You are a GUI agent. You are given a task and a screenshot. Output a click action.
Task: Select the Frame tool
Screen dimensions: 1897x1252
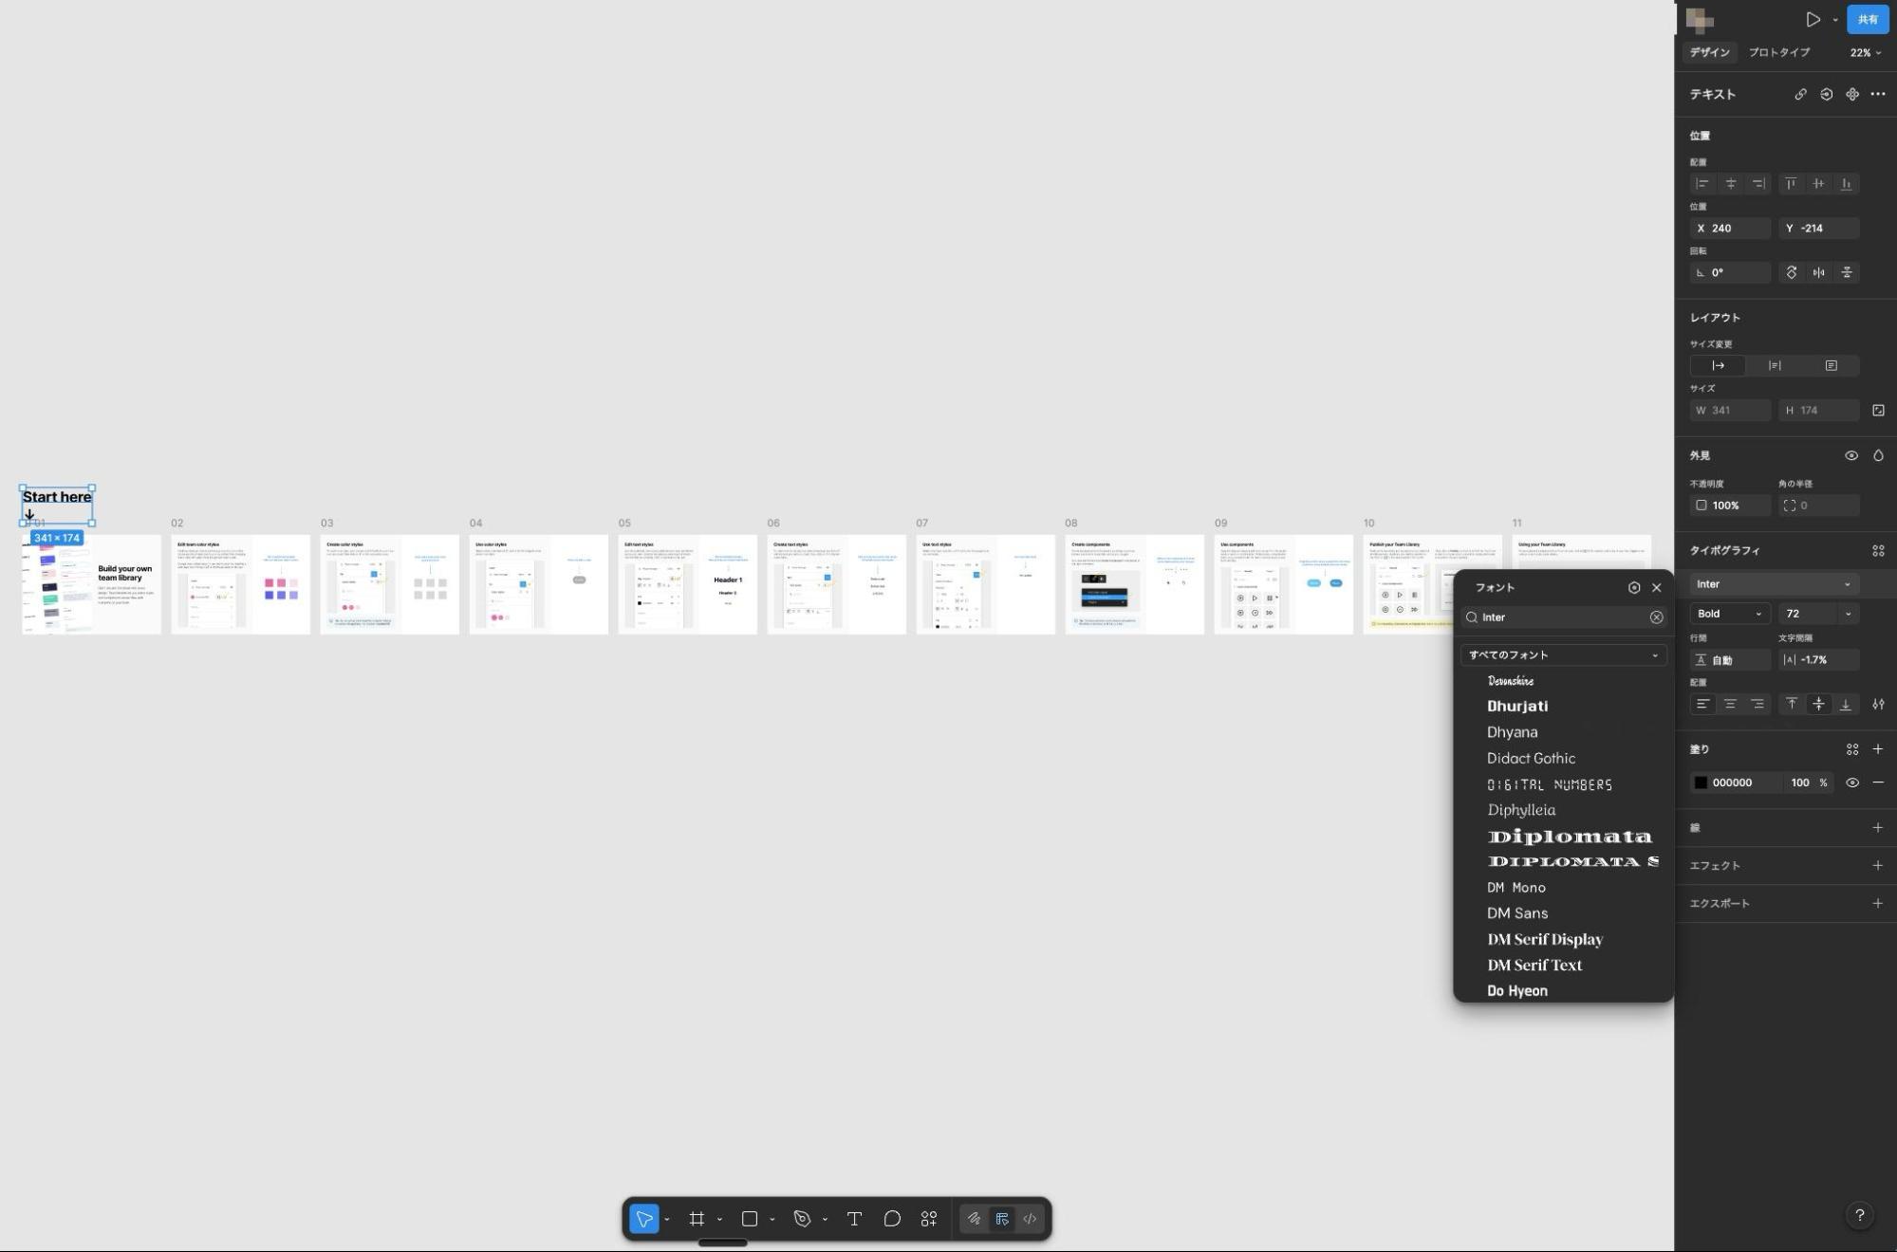pos(697,1219)
